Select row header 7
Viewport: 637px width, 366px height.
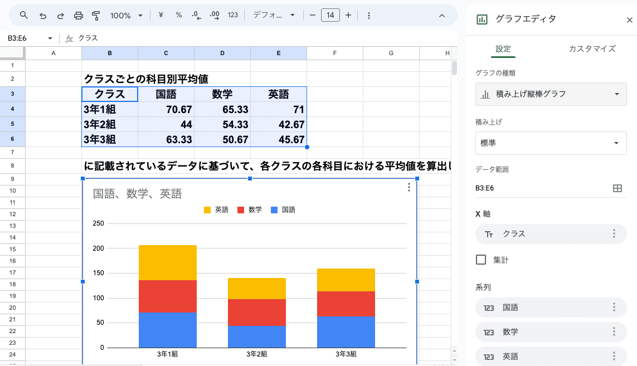click(x=13, y=152)
